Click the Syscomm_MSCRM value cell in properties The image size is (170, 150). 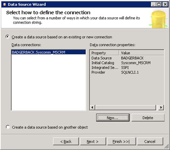tap(136, 63)
